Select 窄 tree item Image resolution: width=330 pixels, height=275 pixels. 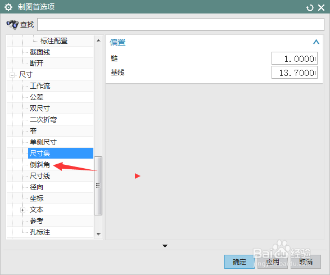(x=33, y=131)
